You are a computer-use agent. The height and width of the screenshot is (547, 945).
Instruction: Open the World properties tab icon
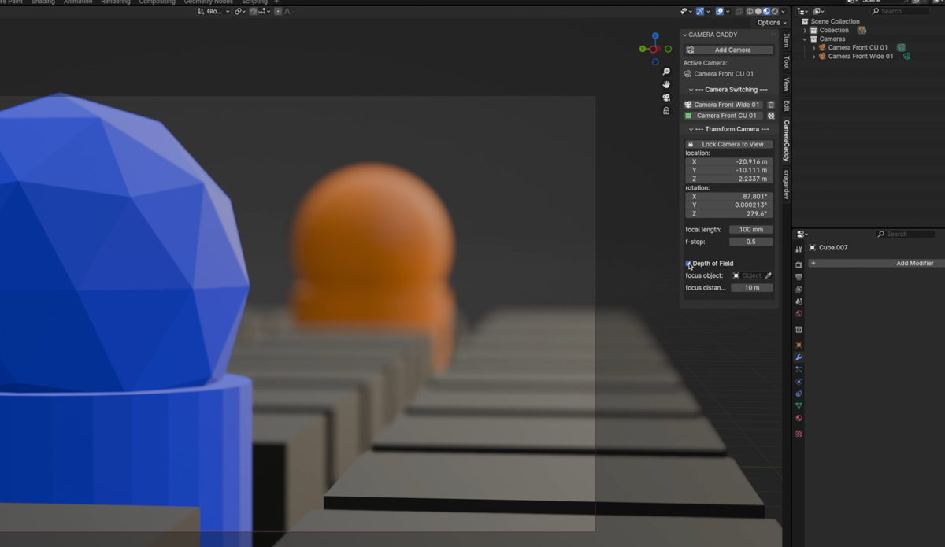pyautogui.click(x=799, y=314)
